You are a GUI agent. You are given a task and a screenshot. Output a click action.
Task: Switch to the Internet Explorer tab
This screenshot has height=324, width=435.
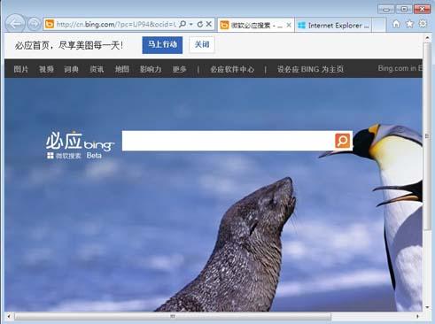pos(333,26)
